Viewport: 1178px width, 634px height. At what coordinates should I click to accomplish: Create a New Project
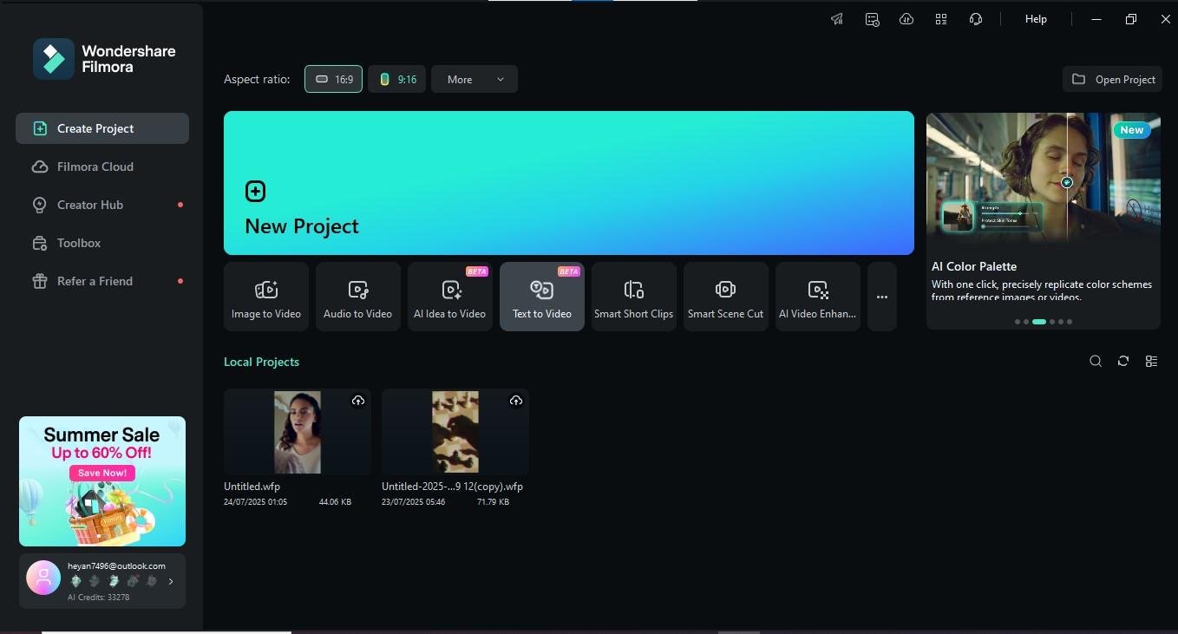coord(569,183)
